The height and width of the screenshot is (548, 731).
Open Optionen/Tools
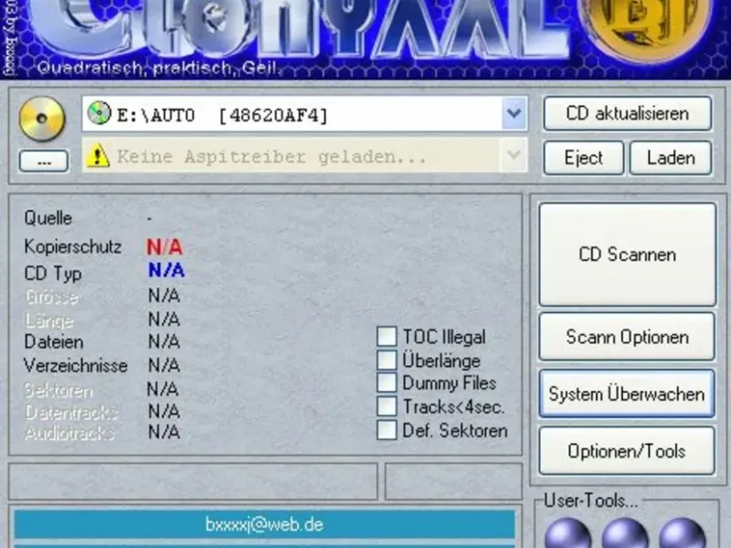click(x=627, y=450)
